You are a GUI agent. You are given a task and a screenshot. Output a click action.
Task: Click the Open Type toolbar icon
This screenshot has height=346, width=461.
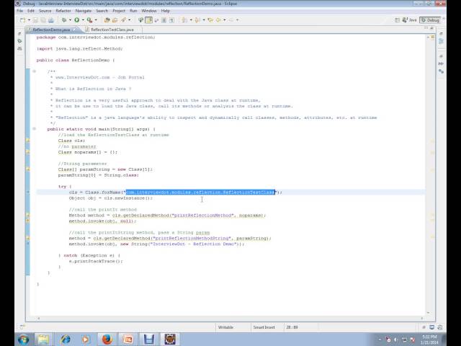coord(123,20)
